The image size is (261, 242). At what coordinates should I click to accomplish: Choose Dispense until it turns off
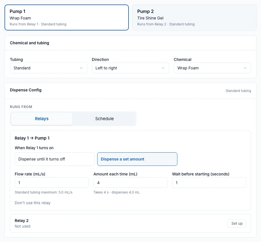55,159
